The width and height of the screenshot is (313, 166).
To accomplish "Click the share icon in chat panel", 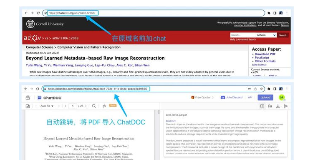I will coord(285,106).
